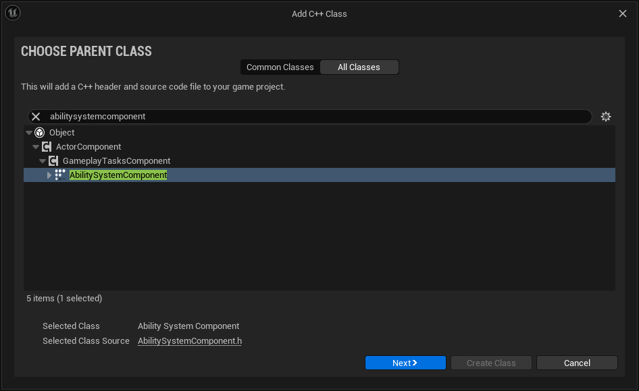Close the Add C++ Class dialog
This screenshot has width=639, height=391.
tap(623, 13)
